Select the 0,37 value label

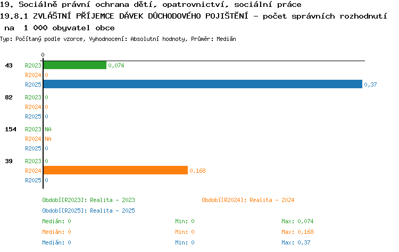[x=370, y=85]
